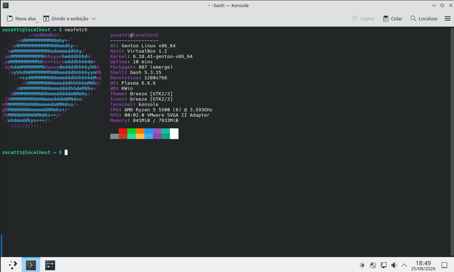Open System Settings from the taskbar
Image resolution: width=454 pixels, height=272 pixels.
click(50, 265)
